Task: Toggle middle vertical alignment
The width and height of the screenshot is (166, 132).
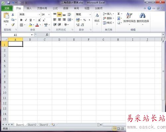Action: 59,14
